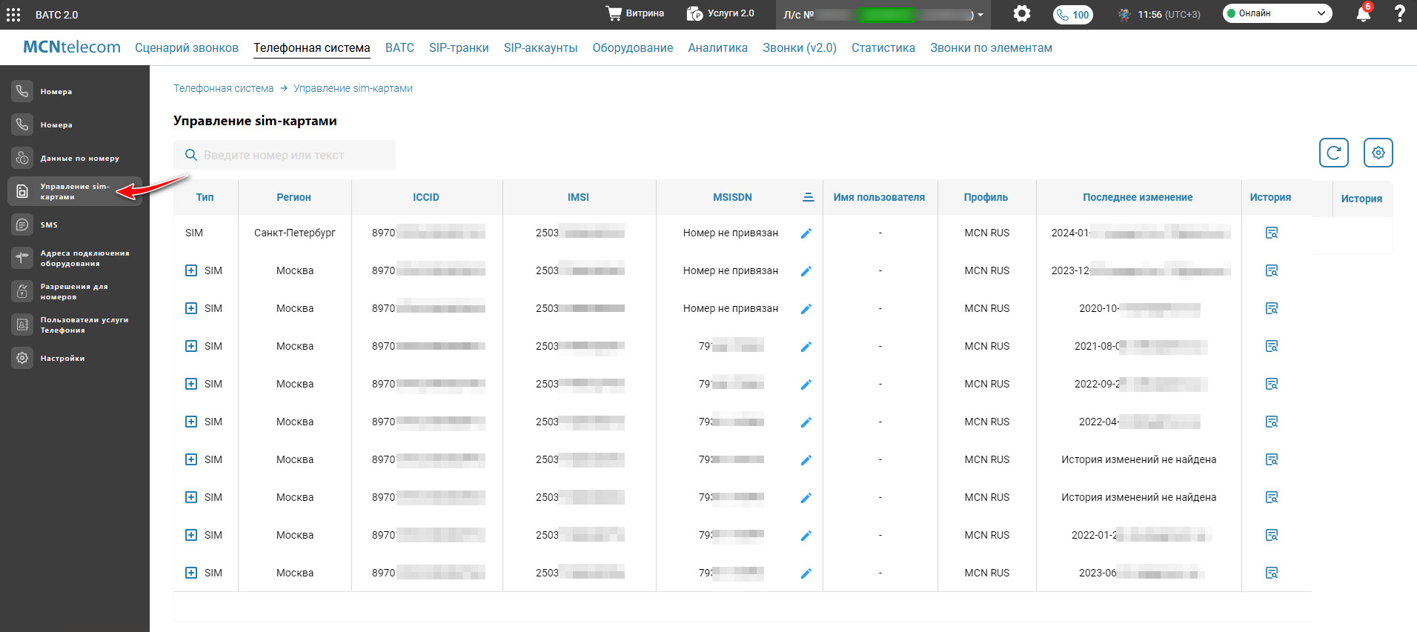
Task: Expand the SIM row dated 2023-06
Action: click(191, 573)
